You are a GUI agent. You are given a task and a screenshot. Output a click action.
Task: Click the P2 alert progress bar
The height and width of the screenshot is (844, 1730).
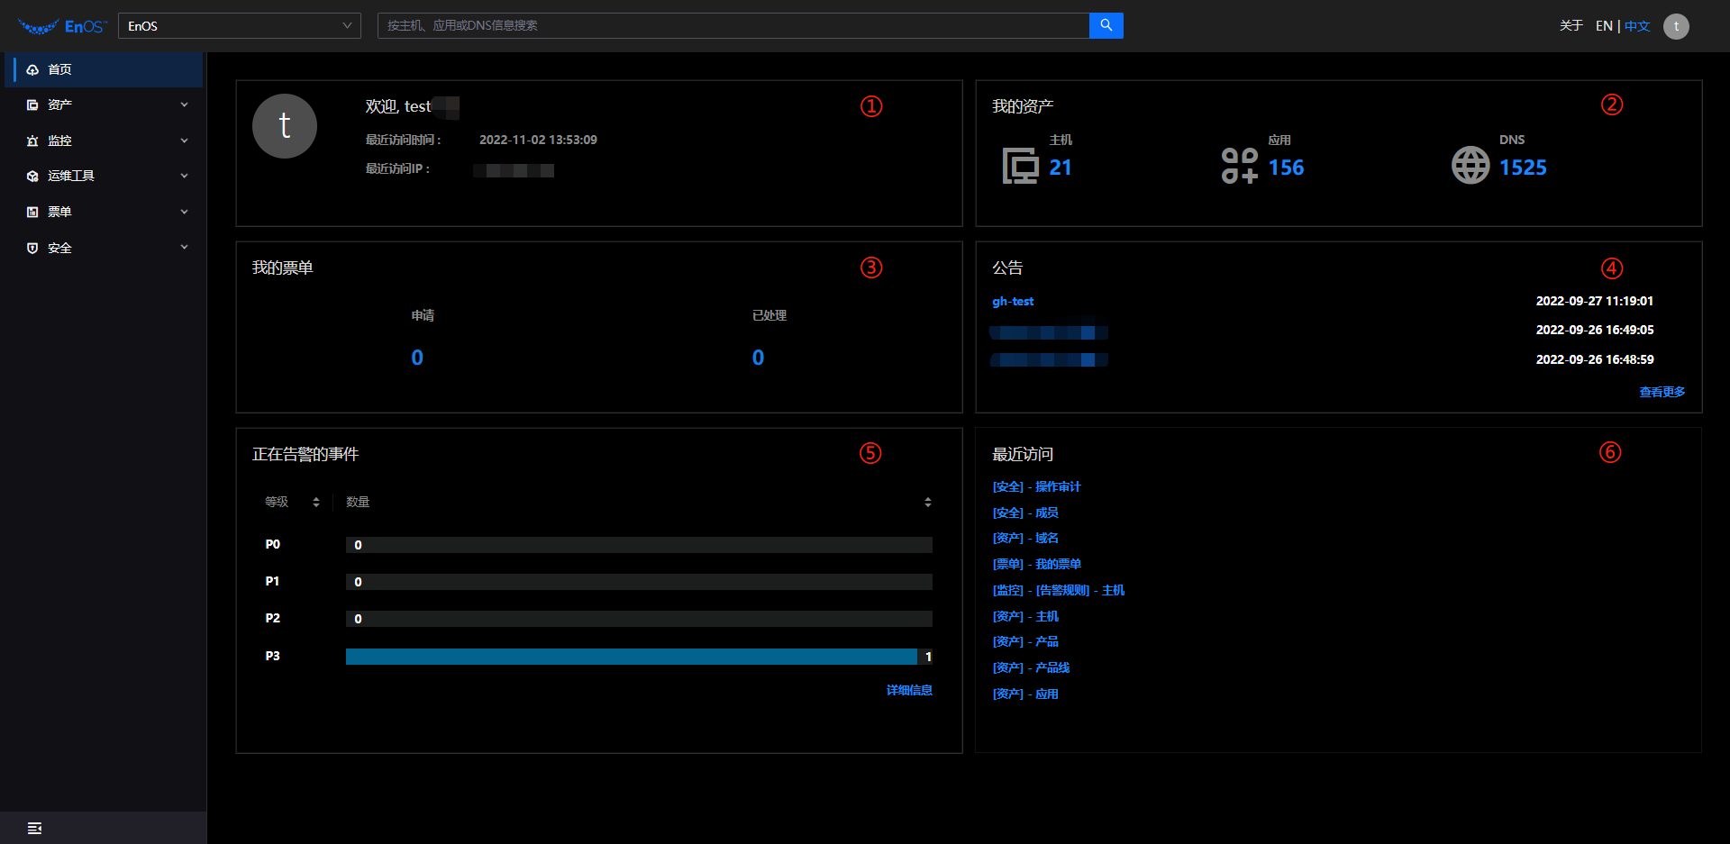(x=639, y=619)
